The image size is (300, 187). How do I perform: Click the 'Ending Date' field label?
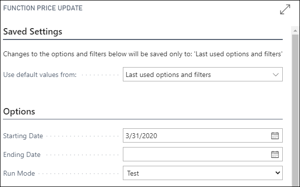(x=22, y=154)
